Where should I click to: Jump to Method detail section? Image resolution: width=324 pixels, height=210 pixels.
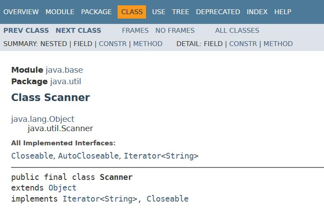coord(278,44)
